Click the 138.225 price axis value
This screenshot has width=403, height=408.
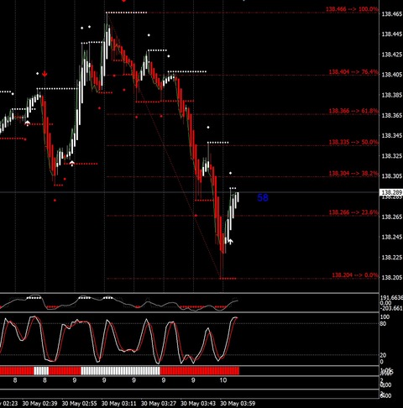tap(392, 258)
